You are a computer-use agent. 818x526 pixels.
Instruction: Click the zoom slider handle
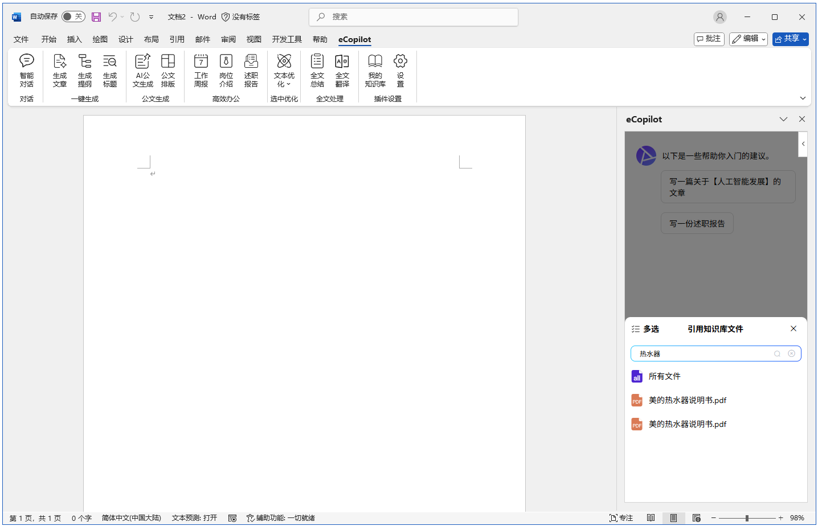[747, 518]
